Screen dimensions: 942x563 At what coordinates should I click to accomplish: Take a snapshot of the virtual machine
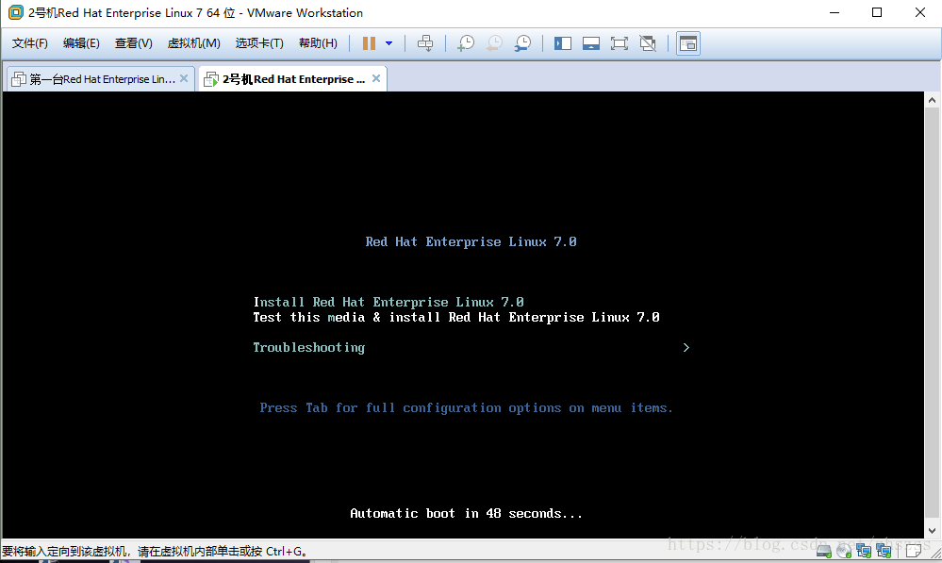466,43
